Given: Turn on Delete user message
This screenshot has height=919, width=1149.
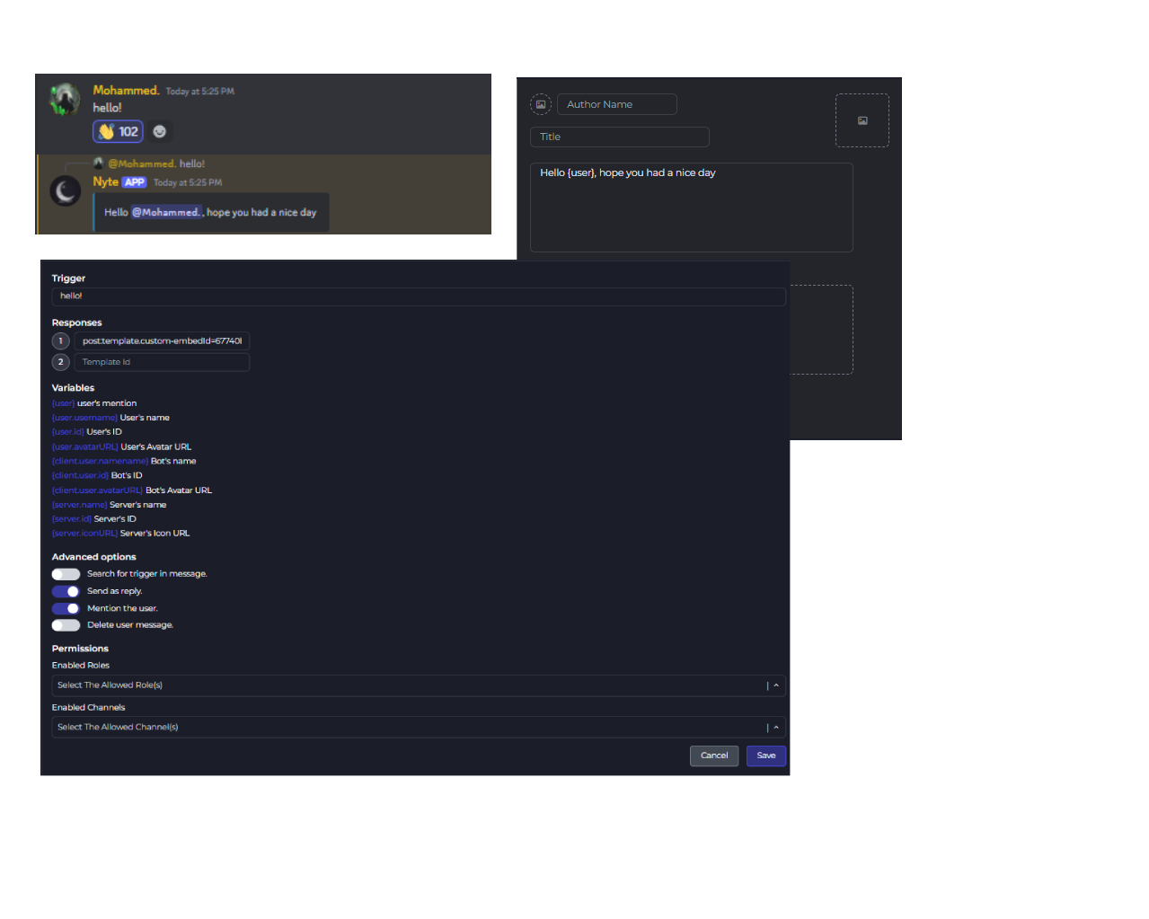Looking at the screenshot, I should [x=66, y=624].
